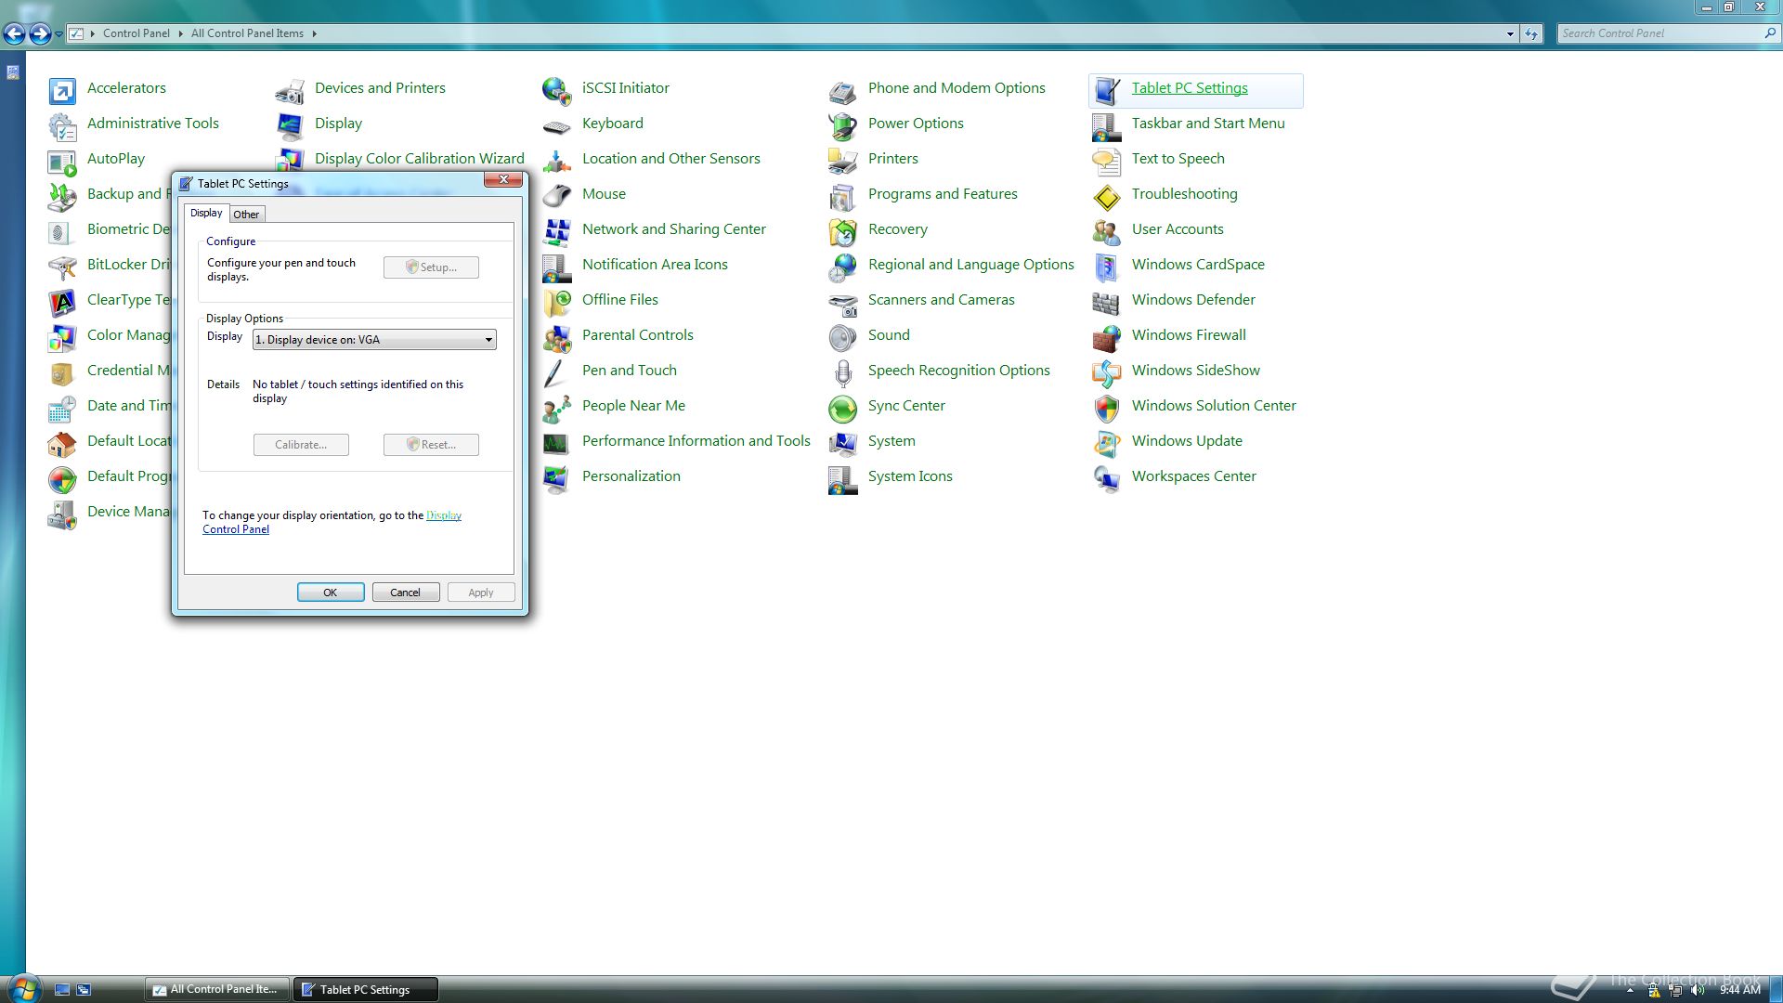Click the Back navigation button
The width and height of the screenshot is (1783, 1003).
[14, 34]
